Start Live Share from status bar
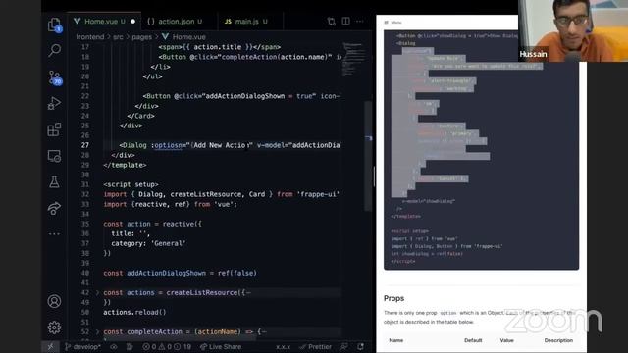 pyautogui.click(x=221, y=346)
